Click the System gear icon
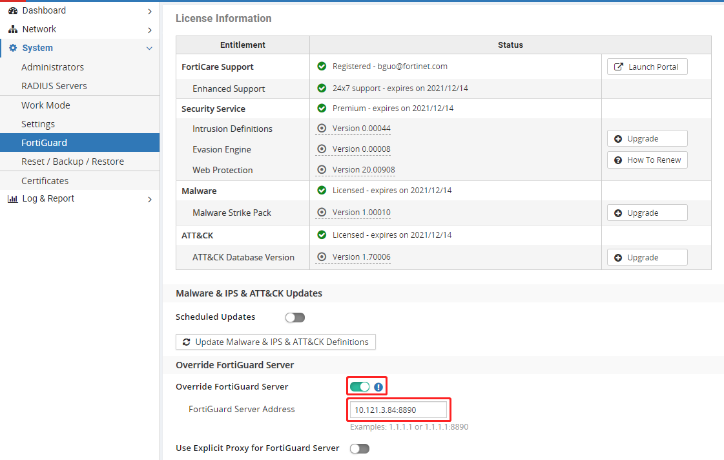Screen dimensions: 724x460 click(13, 48)
